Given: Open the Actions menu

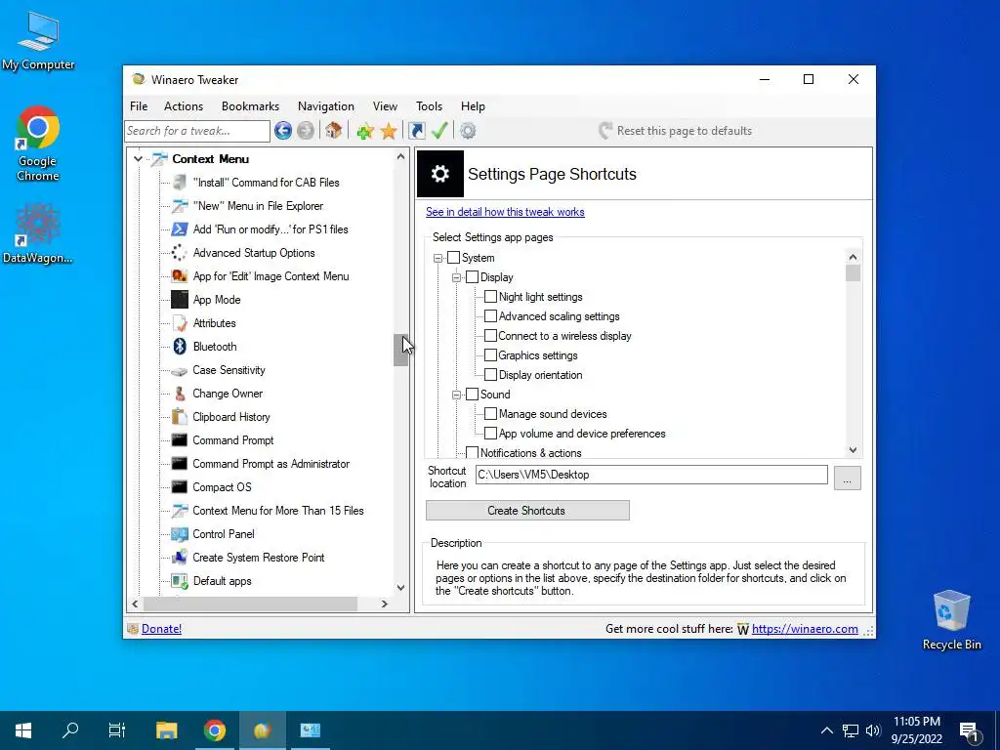Looking at the screenshot, I should [x=184, y=106].
